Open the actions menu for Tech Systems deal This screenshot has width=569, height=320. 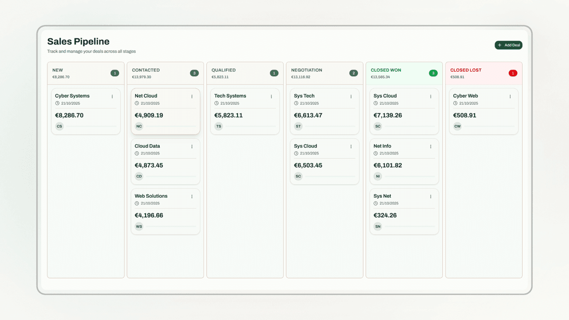click(x=271, y=96)
